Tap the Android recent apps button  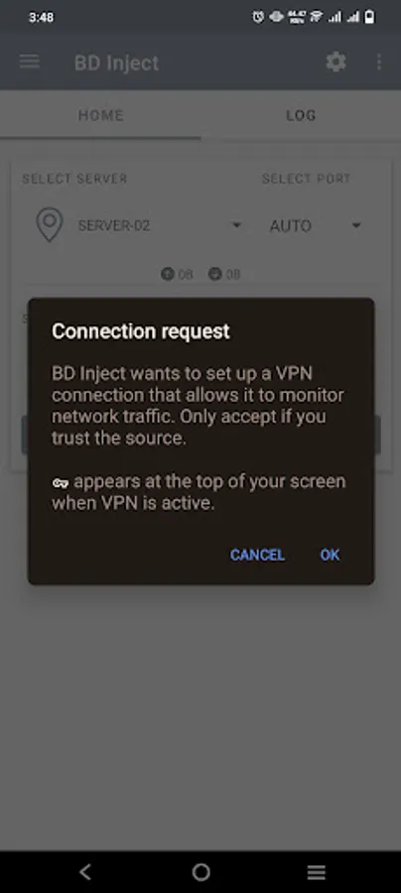click(x=316, y=871)
